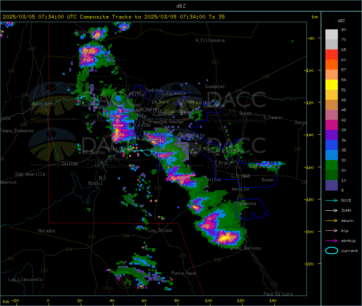Click the 'G_ALVEAR' map label
362x306 pixels.
tap(241, 176)
